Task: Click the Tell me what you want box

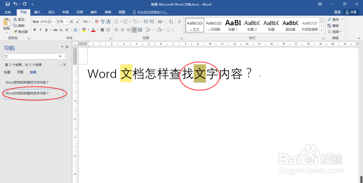Action: tap(151, 12)
